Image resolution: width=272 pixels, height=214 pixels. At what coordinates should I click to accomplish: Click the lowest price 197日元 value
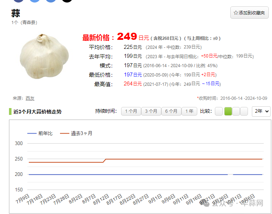pos(133,75)
